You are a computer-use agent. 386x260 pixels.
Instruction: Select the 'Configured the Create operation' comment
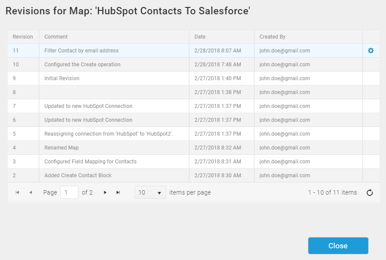(82, 64)
